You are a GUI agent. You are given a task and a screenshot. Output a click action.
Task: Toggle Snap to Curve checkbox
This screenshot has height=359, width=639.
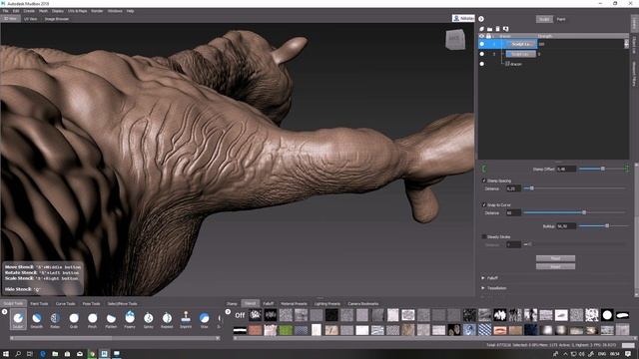[484, 204]
